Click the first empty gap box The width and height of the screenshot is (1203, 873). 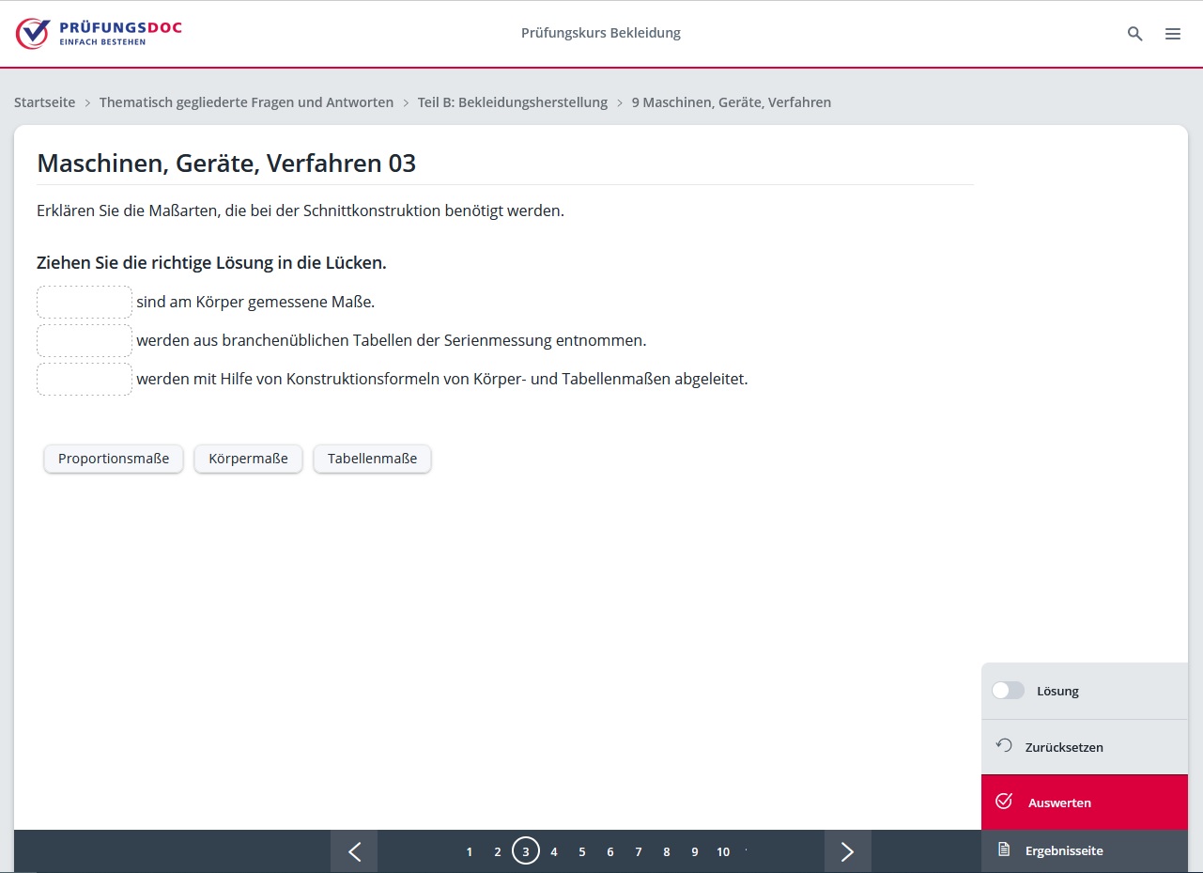click(x=85, y=303)
